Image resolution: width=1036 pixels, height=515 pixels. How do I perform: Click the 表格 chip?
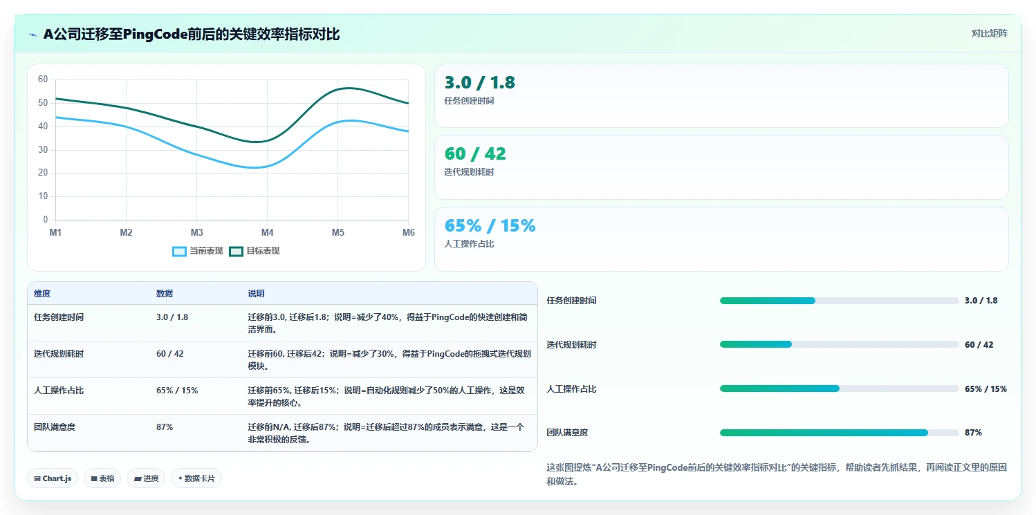pyautogui.click(x=102, y=478)
